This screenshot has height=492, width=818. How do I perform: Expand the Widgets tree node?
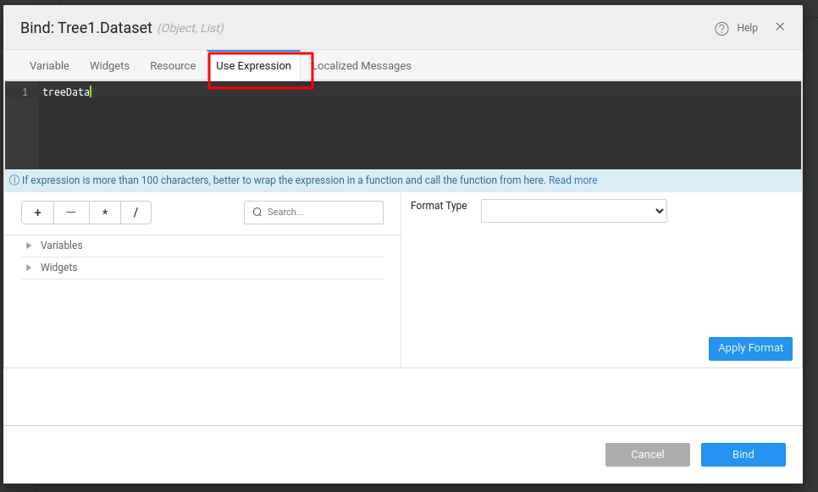tap(29, 268)
